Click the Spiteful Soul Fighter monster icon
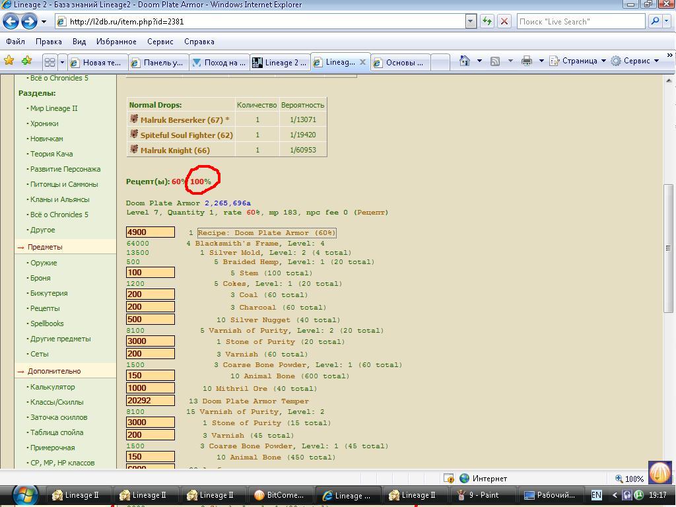Image resolution: width=676 pixels, height=507 pixels. (134, 133)
